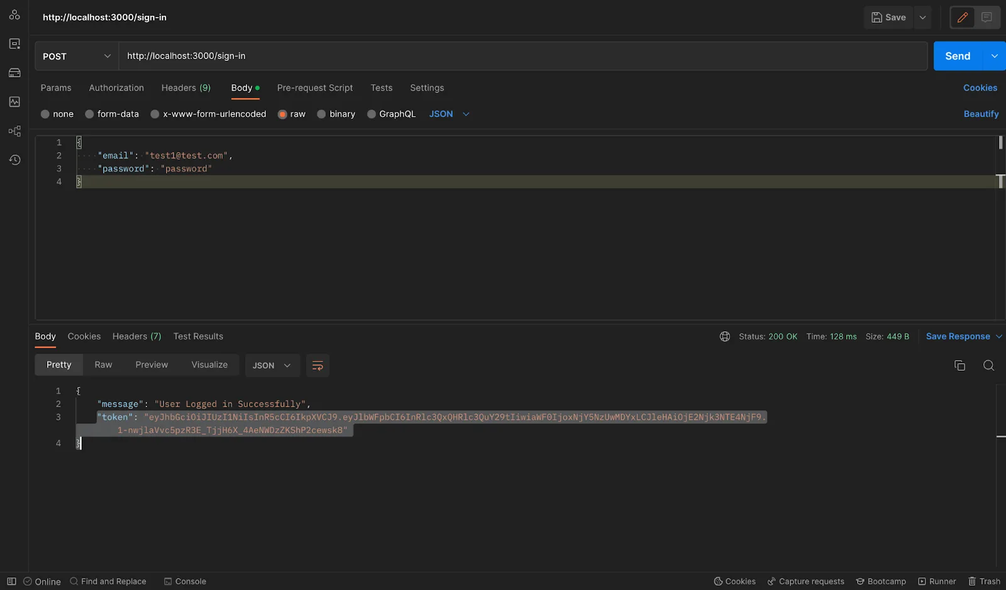Open the APIs sidebar icon

tap(14, 43)
